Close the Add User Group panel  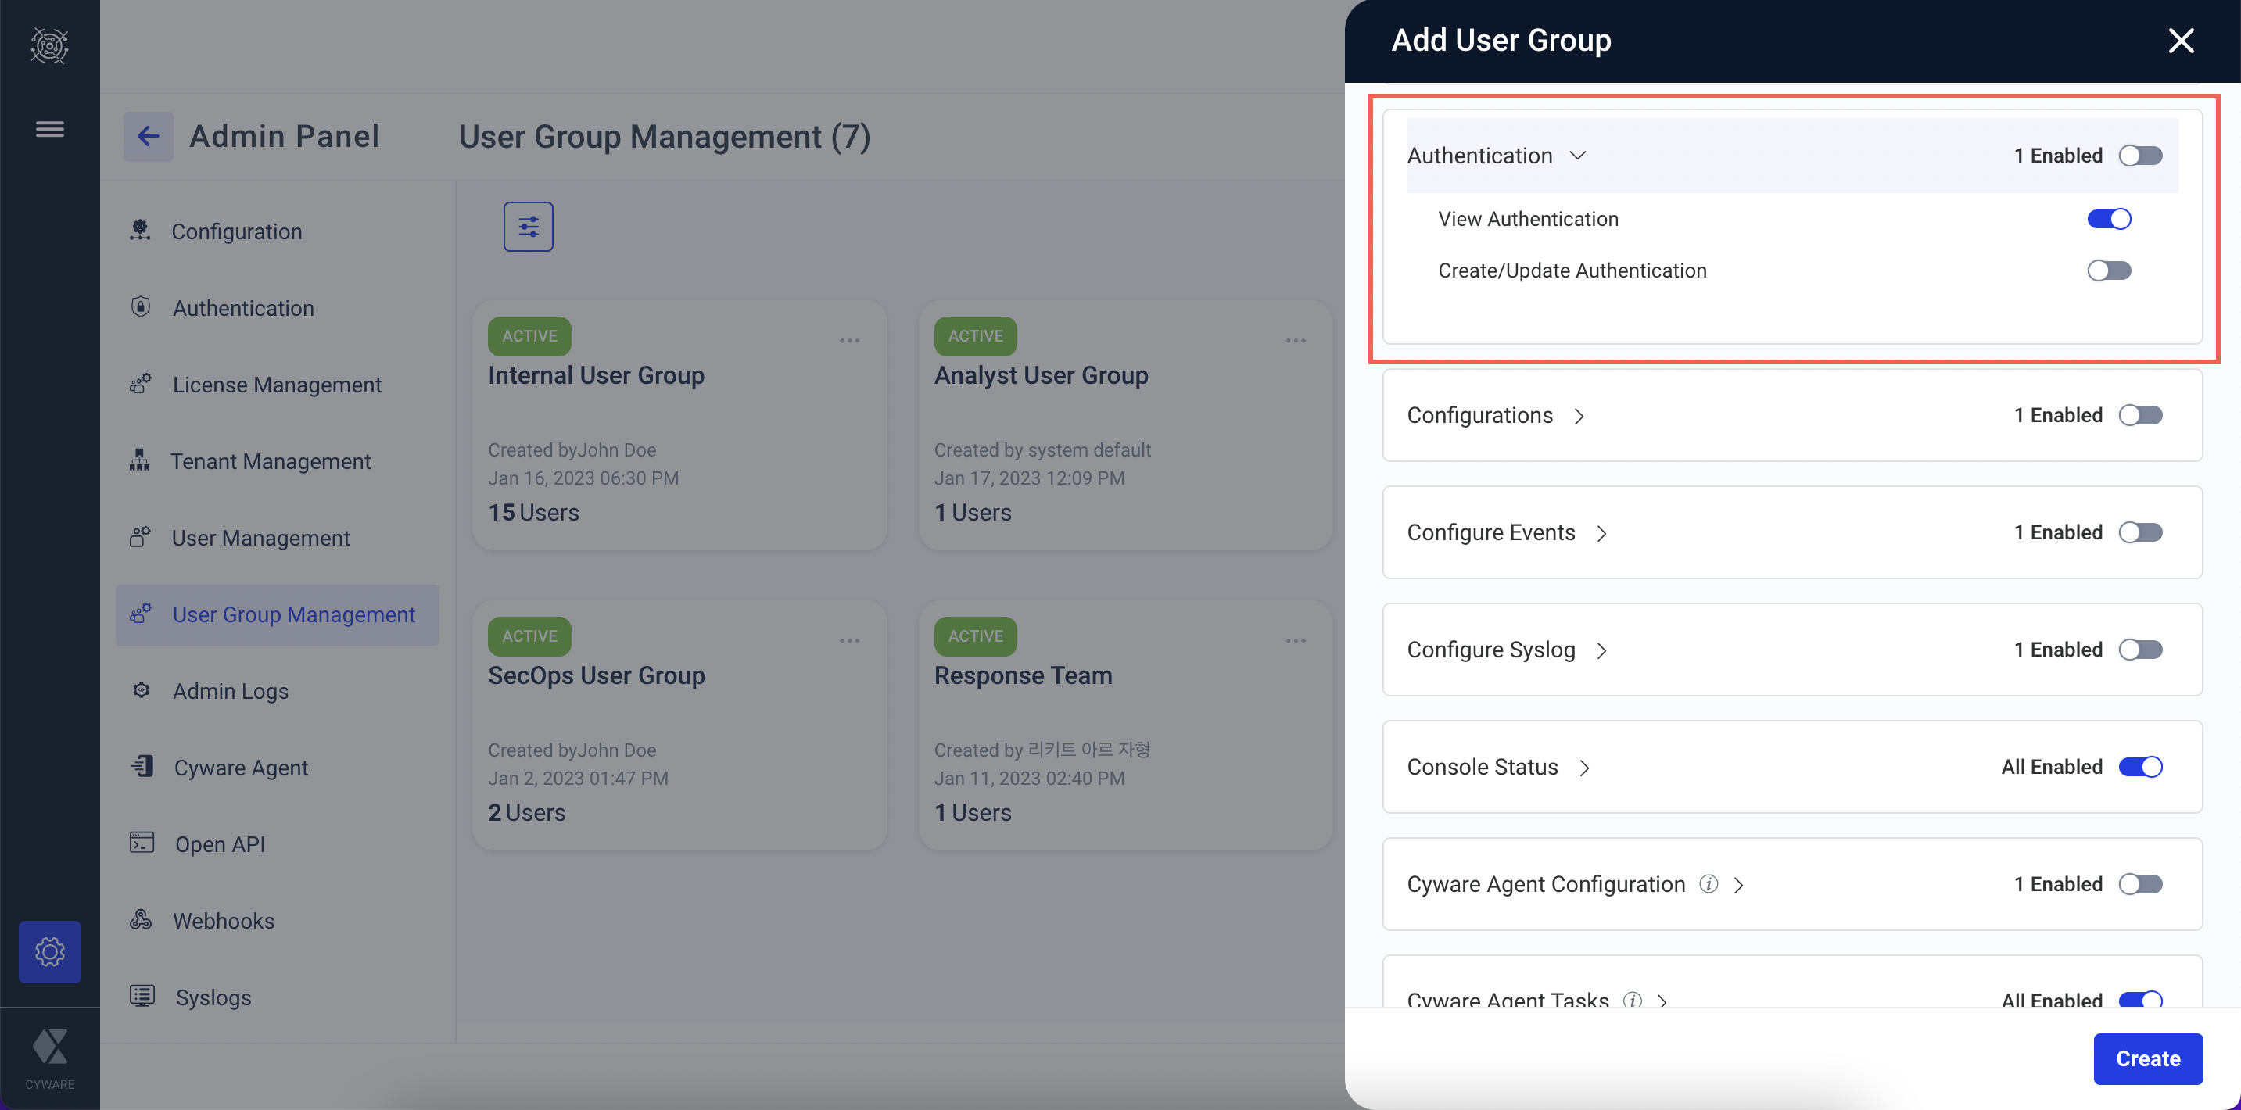(2180, 41)
